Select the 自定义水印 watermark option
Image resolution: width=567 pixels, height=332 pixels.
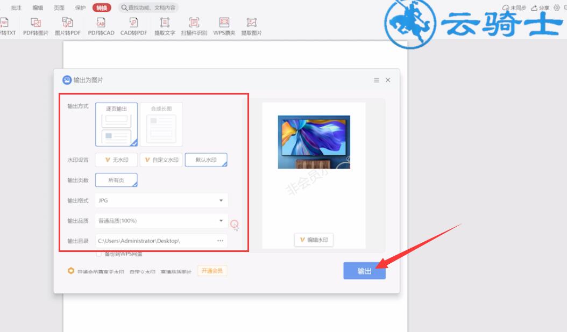[161, 160]
